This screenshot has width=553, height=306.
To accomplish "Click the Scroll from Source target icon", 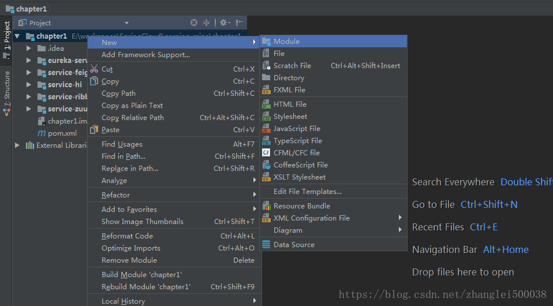I will [x=194, y=23].
